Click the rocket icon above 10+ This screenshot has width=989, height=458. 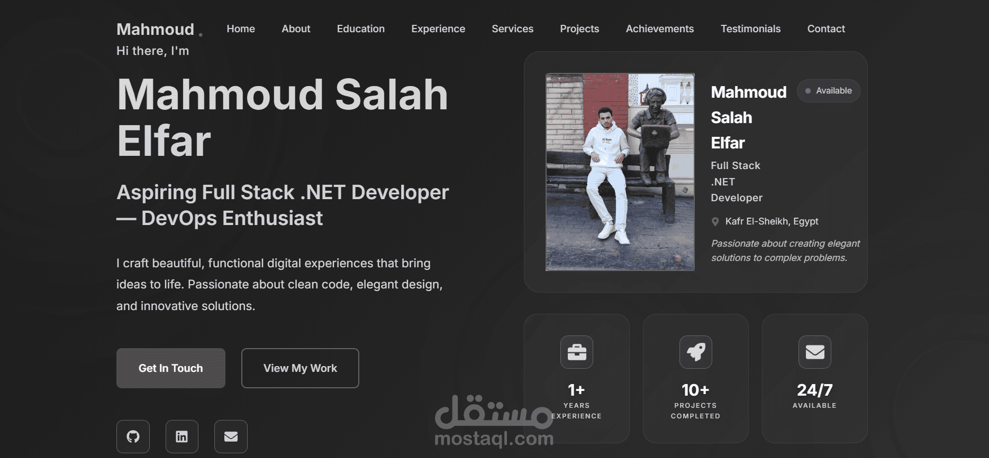pyautogui.click(x=696, y=352)
